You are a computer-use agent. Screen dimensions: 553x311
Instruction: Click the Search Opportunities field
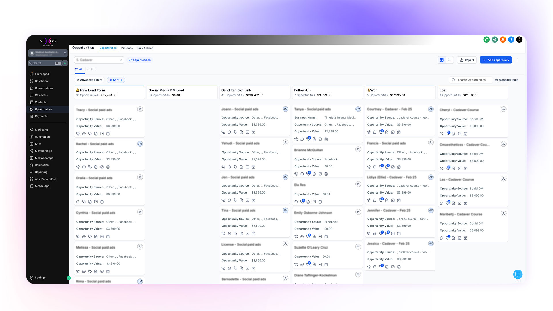(x=471, y=80)
